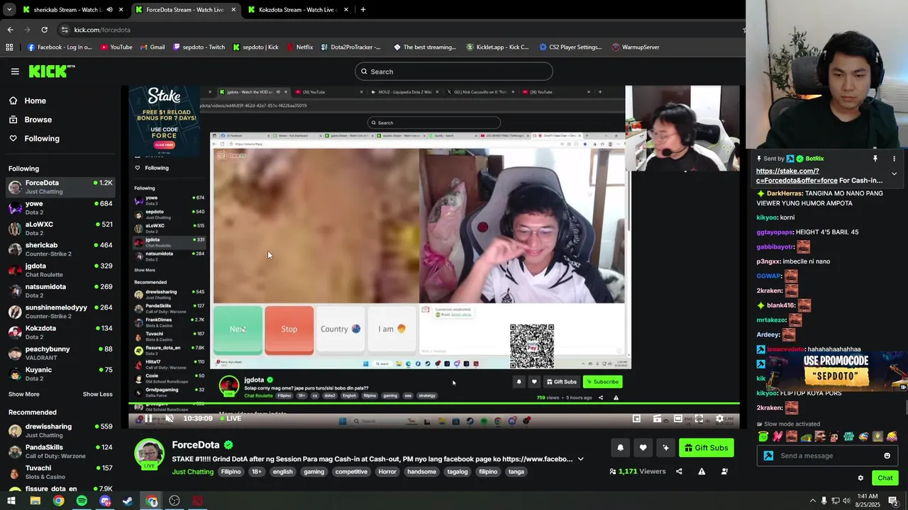
Task: Follow ForceDota with the heart button
Action: 643,448
